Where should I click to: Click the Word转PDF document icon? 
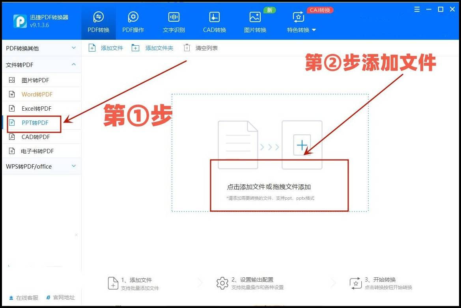[x=12, y=94]
